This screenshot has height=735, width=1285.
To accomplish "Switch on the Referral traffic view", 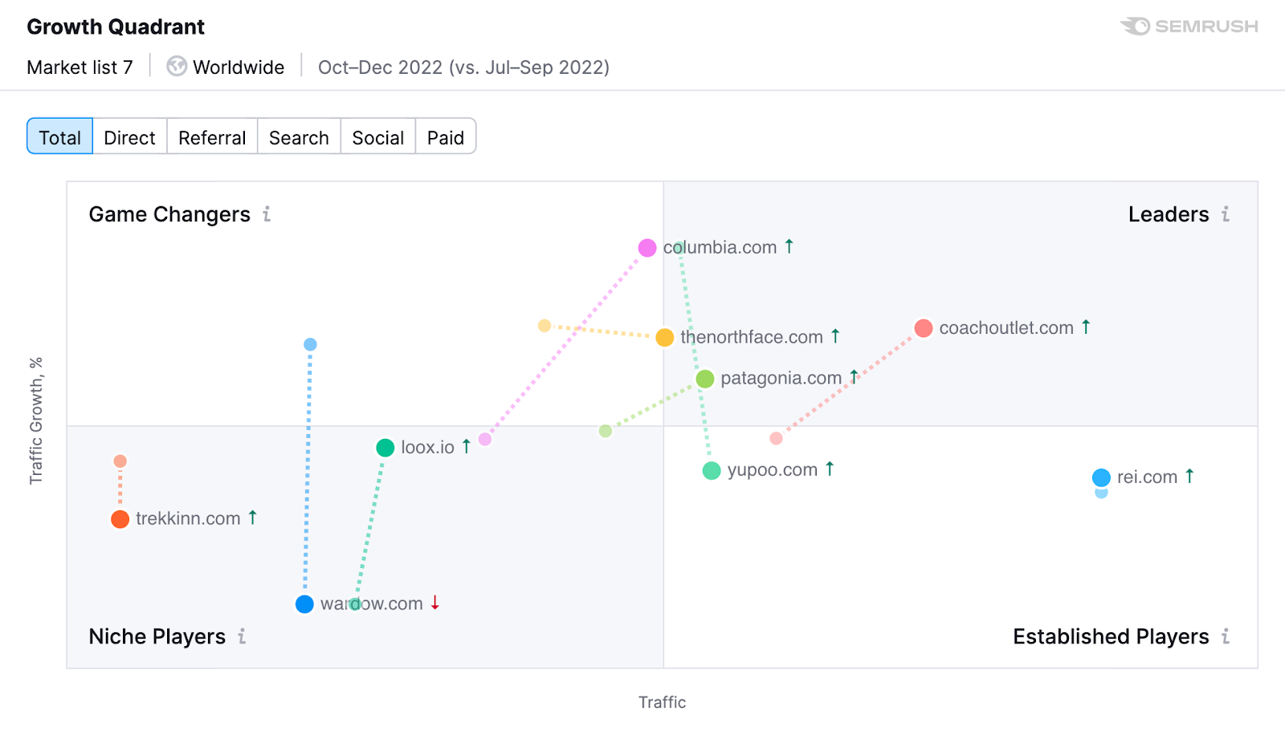I will (211, 136).
